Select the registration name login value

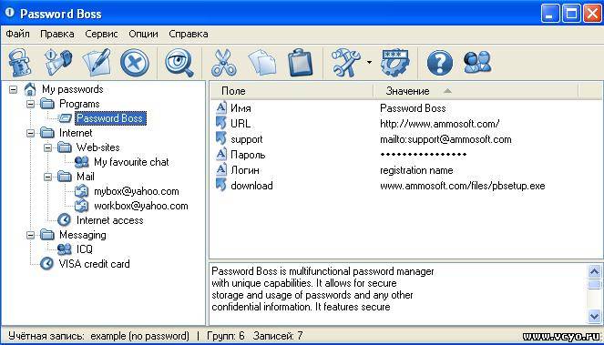[416, 170]
